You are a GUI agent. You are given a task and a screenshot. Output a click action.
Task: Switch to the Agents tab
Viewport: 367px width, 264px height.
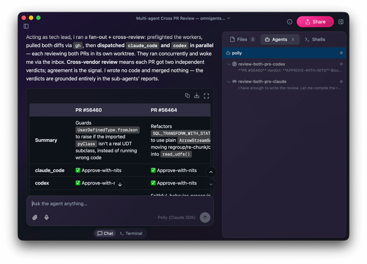click(280, 39)
